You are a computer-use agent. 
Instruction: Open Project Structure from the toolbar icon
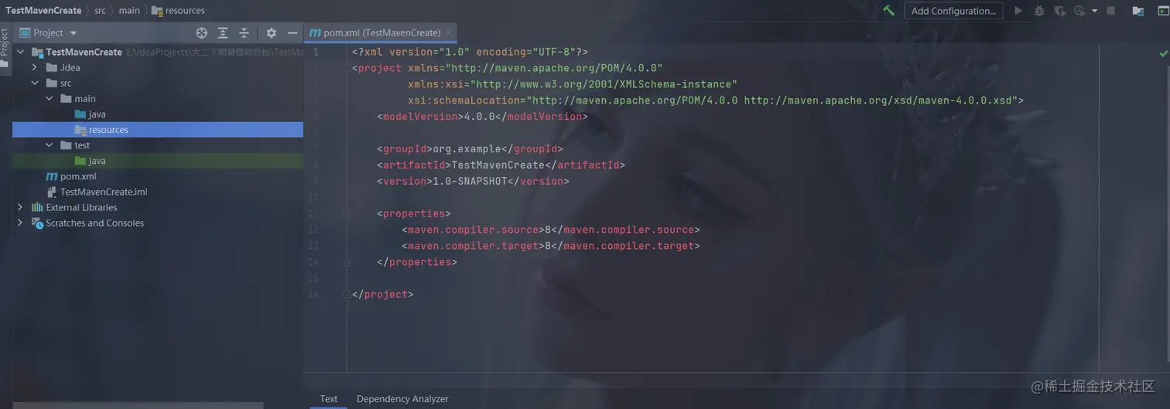(1138, 11)
